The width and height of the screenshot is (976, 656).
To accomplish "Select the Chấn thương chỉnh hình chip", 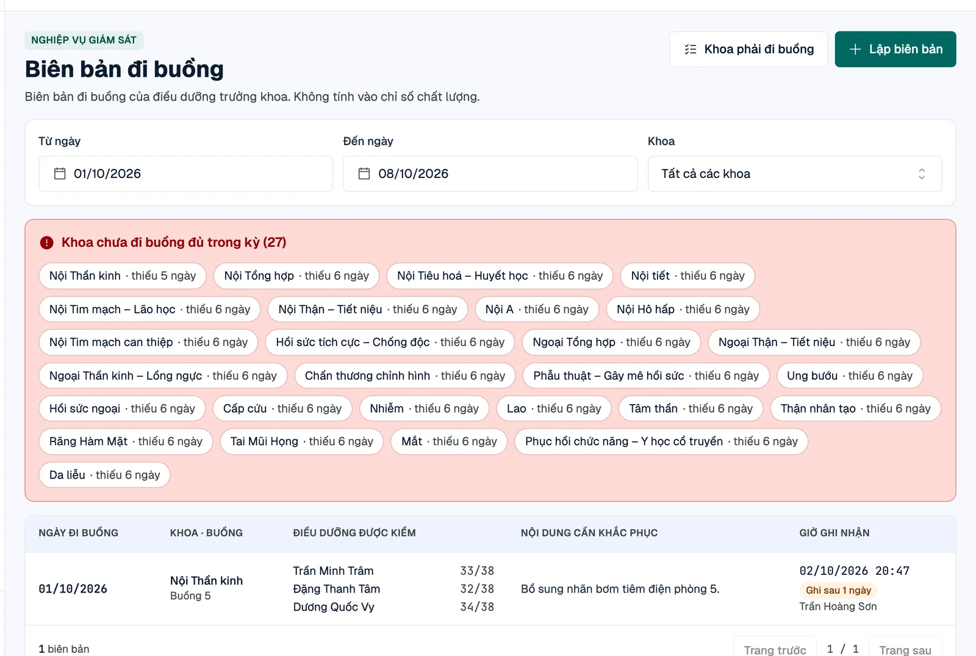I will 405,376.
